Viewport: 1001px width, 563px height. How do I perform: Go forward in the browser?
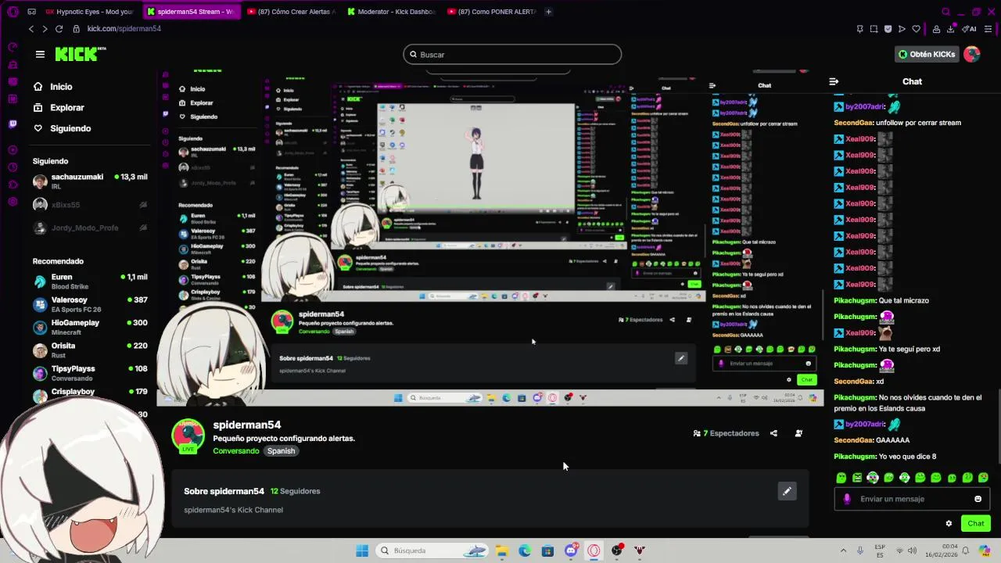(x=45, y=29)
